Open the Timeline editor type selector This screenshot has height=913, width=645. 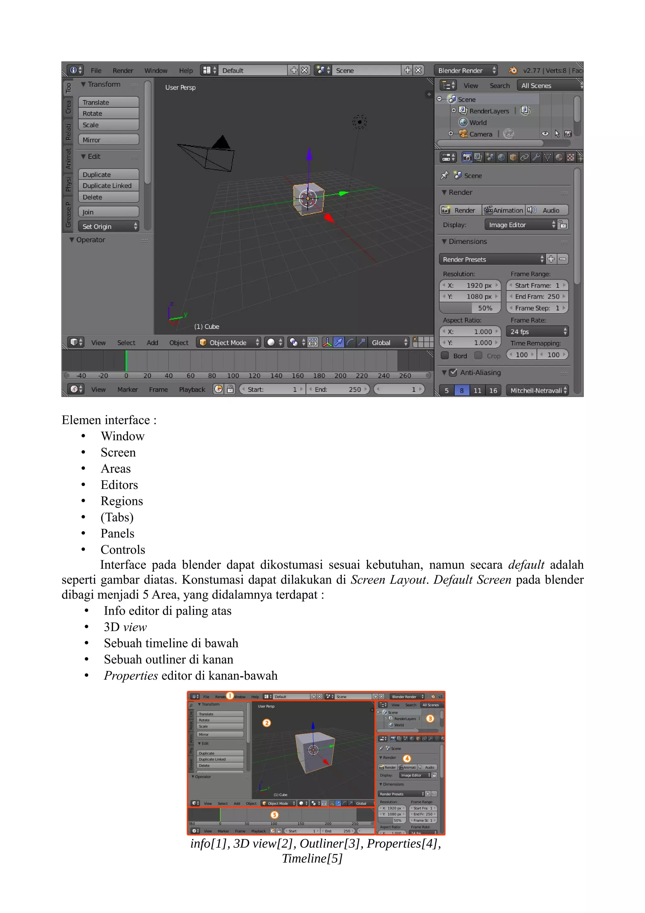[x=76, y=389]
